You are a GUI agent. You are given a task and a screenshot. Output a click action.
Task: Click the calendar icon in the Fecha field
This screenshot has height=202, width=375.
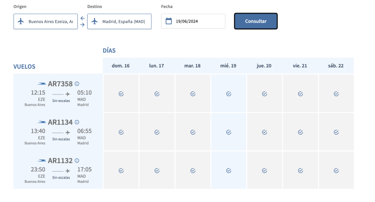pyautogui.click(x=169, y=21)
